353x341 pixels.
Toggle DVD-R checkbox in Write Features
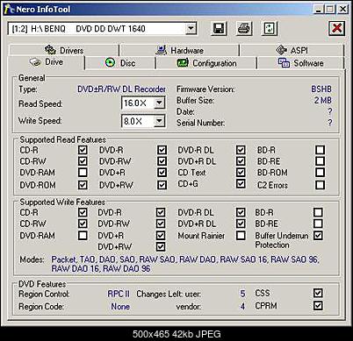(161, 212)
